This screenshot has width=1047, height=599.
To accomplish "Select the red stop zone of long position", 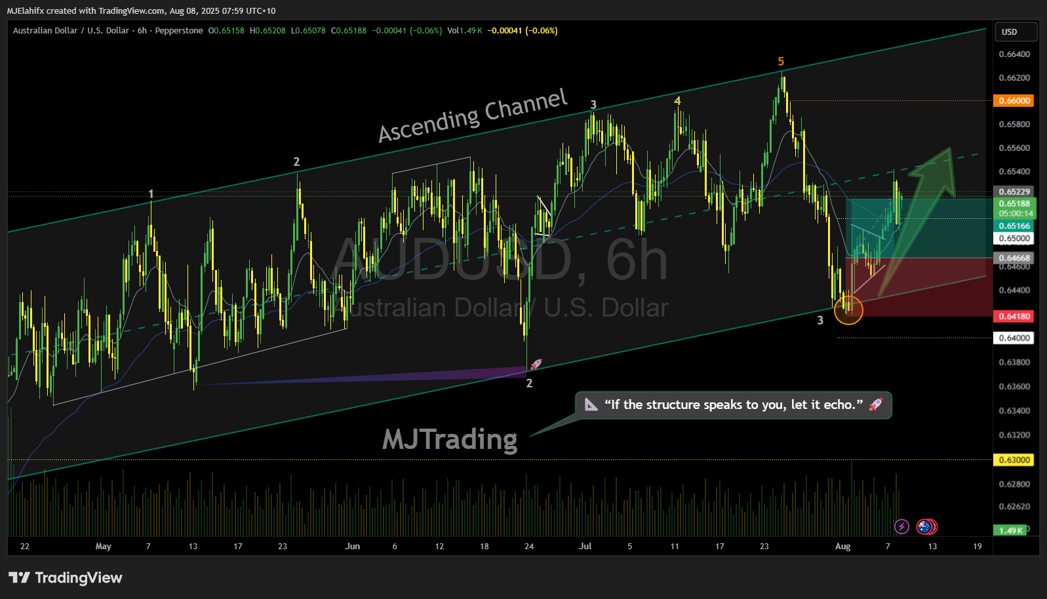I will 919,287.
